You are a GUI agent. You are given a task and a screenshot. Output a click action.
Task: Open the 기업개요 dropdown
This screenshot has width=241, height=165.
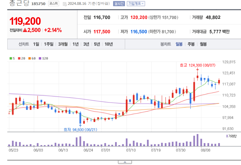pyautogui.click(x=136, y=3)
